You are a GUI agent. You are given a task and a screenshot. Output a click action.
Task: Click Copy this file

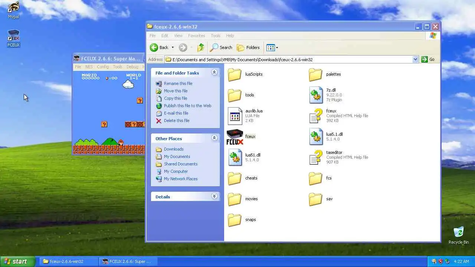(176, 98)
